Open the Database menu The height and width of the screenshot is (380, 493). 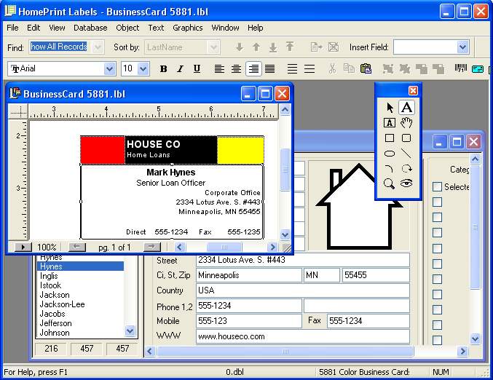point(90,28)
